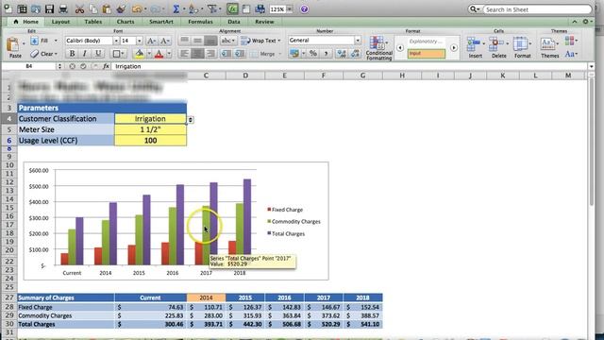
Task: Open the Irrigation cell dropdown stepper
Action: (x=191, y=120)
